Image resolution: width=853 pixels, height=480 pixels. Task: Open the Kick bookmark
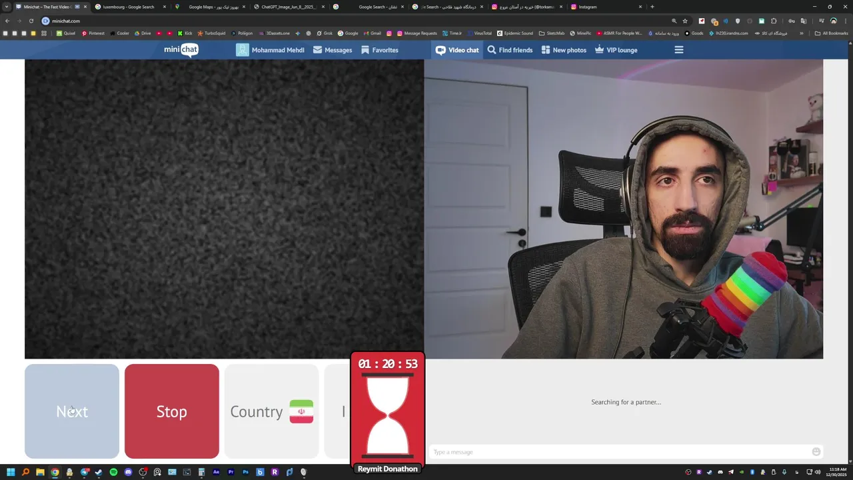coord(185,33)
